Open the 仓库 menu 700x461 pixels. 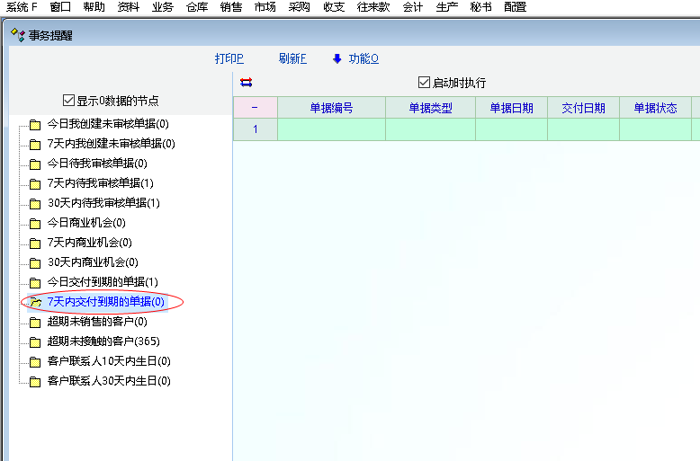click(197, 7)
